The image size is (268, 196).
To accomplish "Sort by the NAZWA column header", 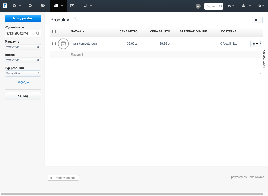I will 78,31.
